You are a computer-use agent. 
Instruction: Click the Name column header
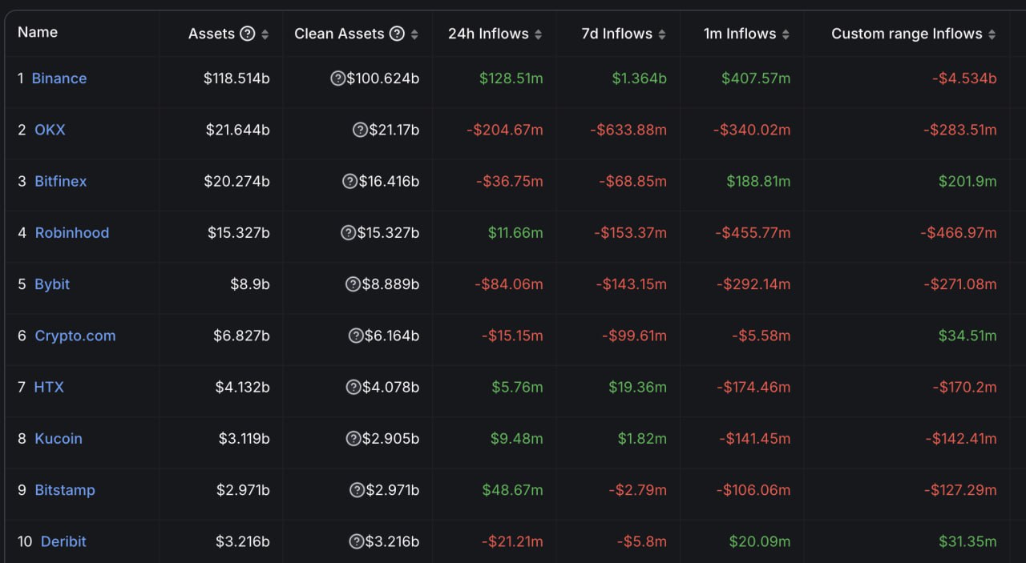click(38, 32)
